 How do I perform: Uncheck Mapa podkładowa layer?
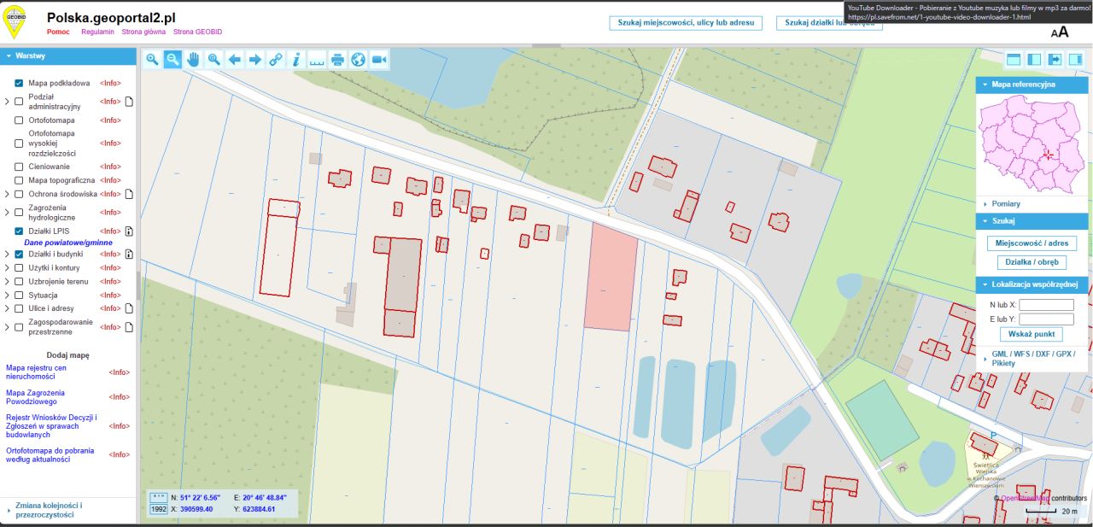[19, 84]
